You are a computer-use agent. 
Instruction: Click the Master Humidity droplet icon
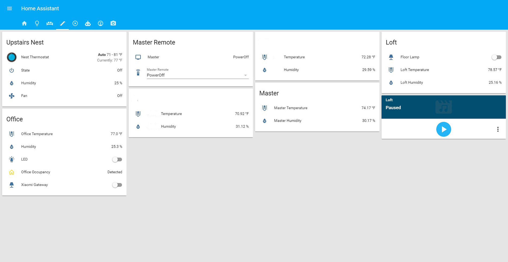pos(264,121)
